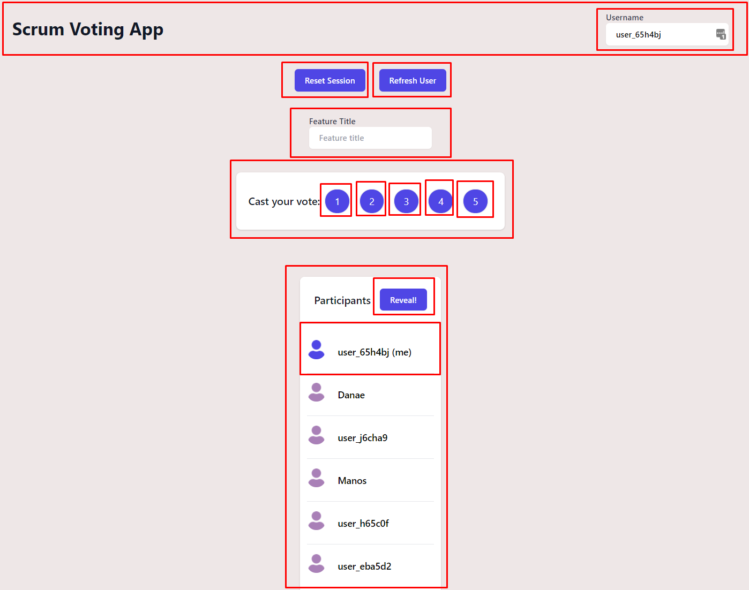This screenshot has width=749, height=590.
Task: Cast a vote of 3
Action: [x=405, y=201]
